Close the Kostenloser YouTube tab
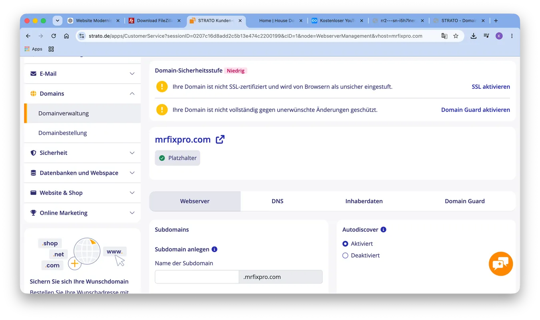540x320 pixels. [x=361, y=20]
